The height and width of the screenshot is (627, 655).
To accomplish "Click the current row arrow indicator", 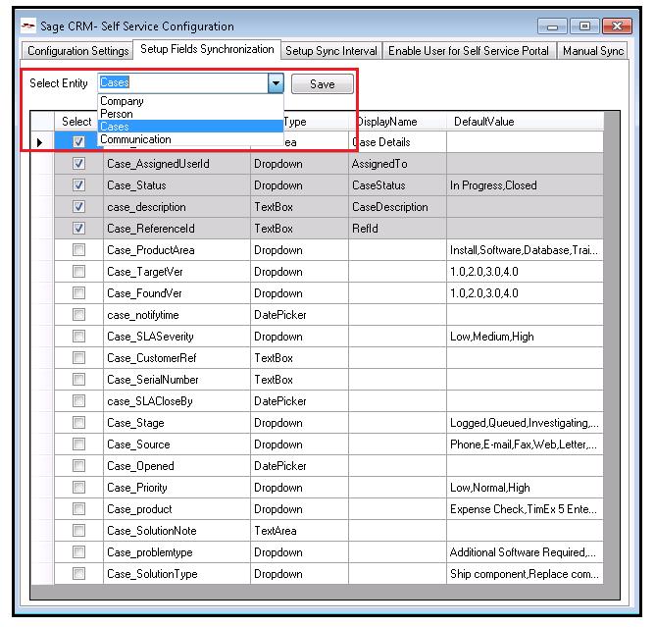I will click(x=40, y=142).
